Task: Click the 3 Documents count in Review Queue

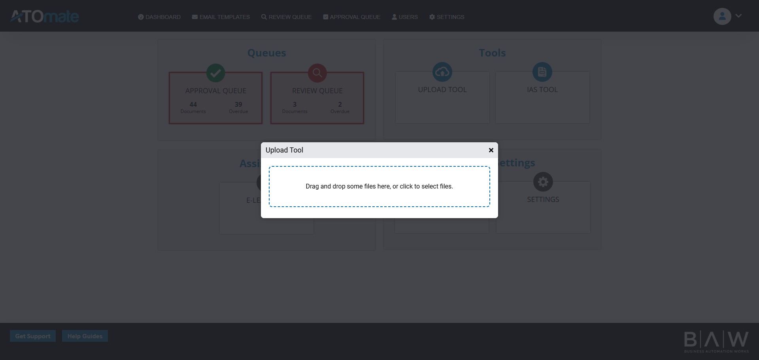Action: point(295,107)
